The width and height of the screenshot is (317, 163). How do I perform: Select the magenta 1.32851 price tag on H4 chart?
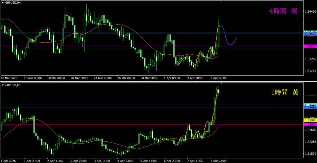[310, 46]
